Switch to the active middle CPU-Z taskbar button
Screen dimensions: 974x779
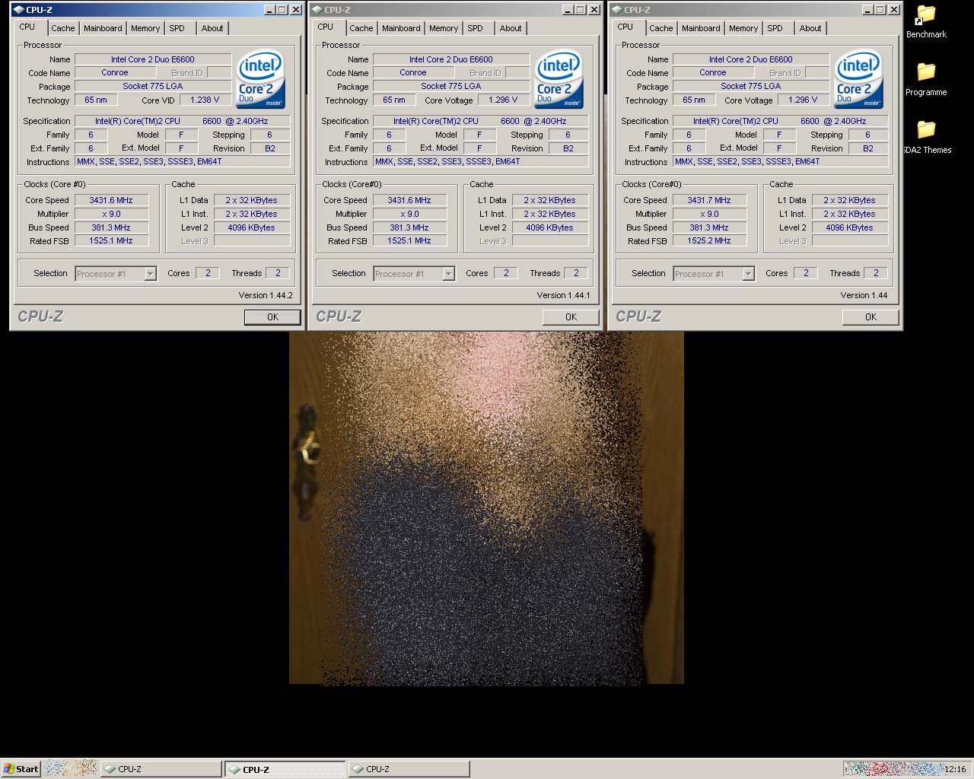(285, 769)
